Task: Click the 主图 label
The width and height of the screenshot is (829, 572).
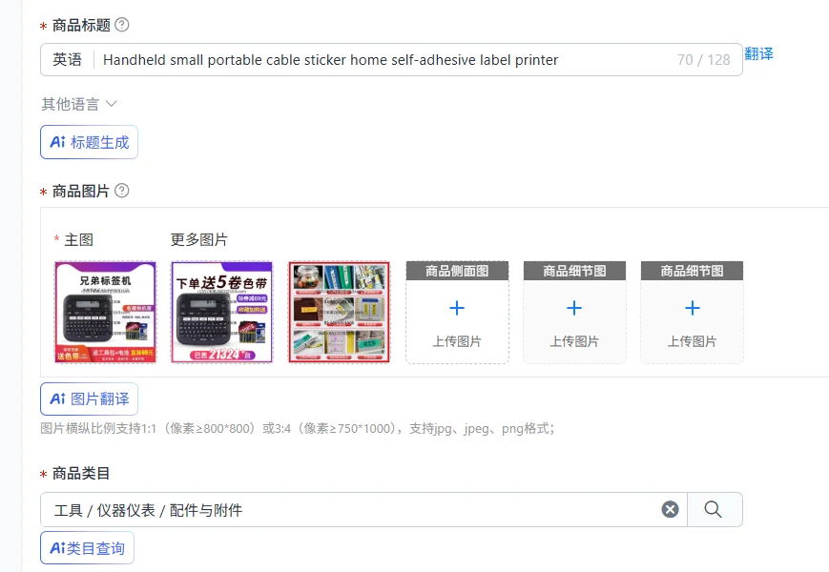Action: pos(79,240)
